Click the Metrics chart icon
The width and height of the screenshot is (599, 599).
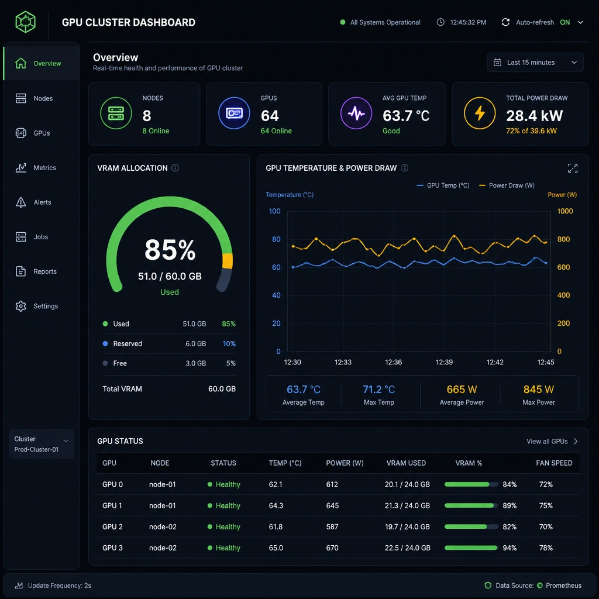coord(21,167)
